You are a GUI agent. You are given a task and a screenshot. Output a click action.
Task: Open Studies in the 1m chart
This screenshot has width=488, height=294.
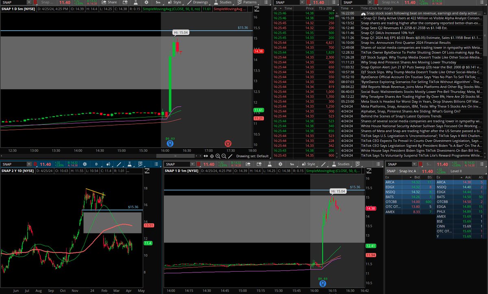[x=341, y=164]
